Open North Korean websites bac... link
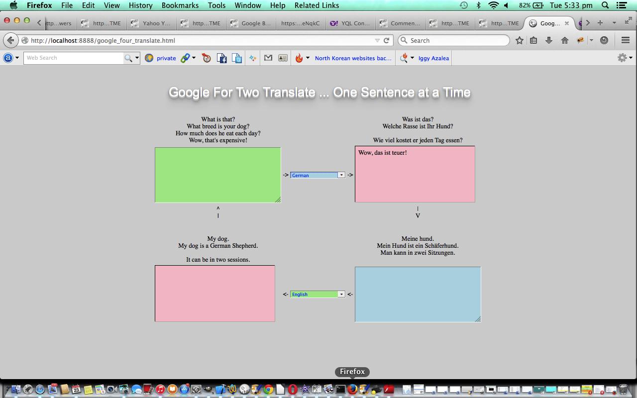 pos(353,58)
